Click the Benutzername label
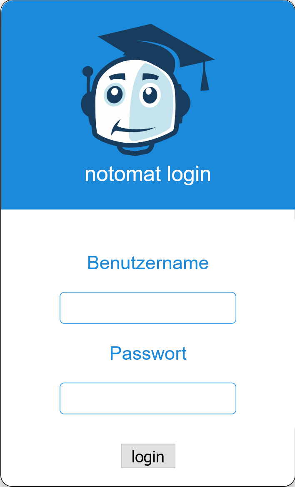The height and width of the screenshot is (487, 295). pos(148,263)
